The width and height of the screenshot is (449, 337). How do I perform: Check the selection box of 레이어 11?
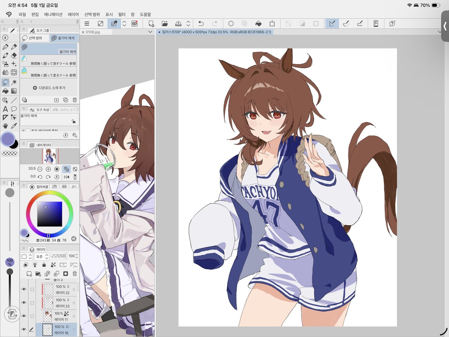(x=32, y=316)
